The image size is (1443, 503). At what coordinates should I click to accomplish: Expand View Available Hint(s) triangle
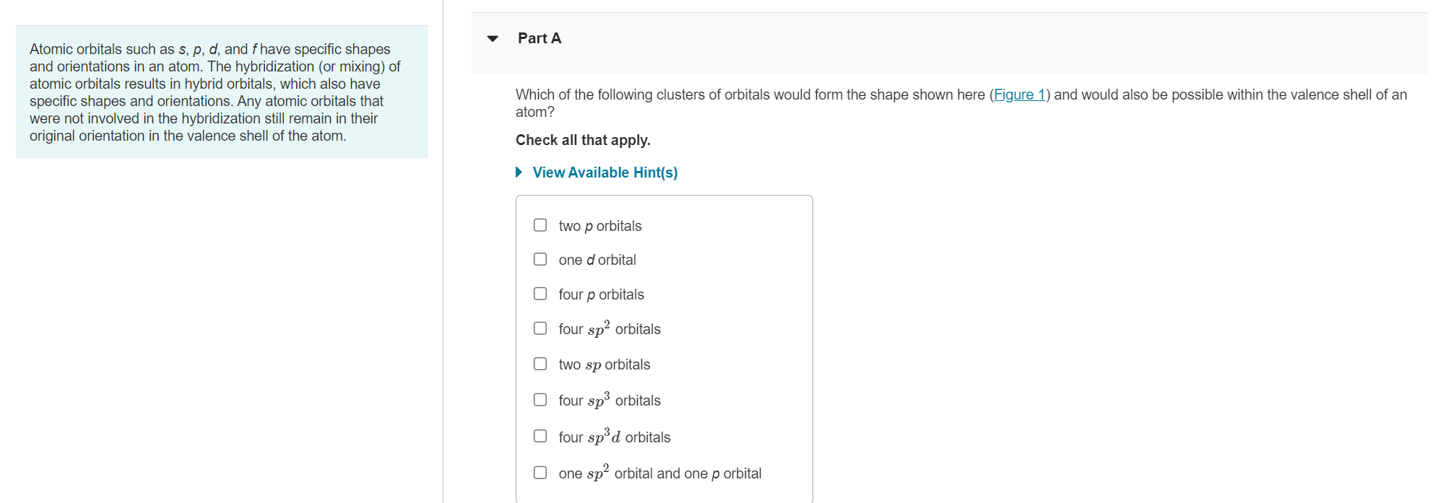click(x=519, y=172)
